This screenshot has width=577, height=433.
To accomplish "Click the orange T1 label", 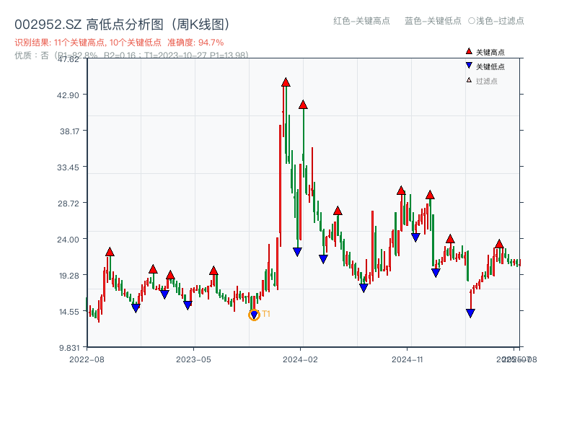I will [266, 314].
